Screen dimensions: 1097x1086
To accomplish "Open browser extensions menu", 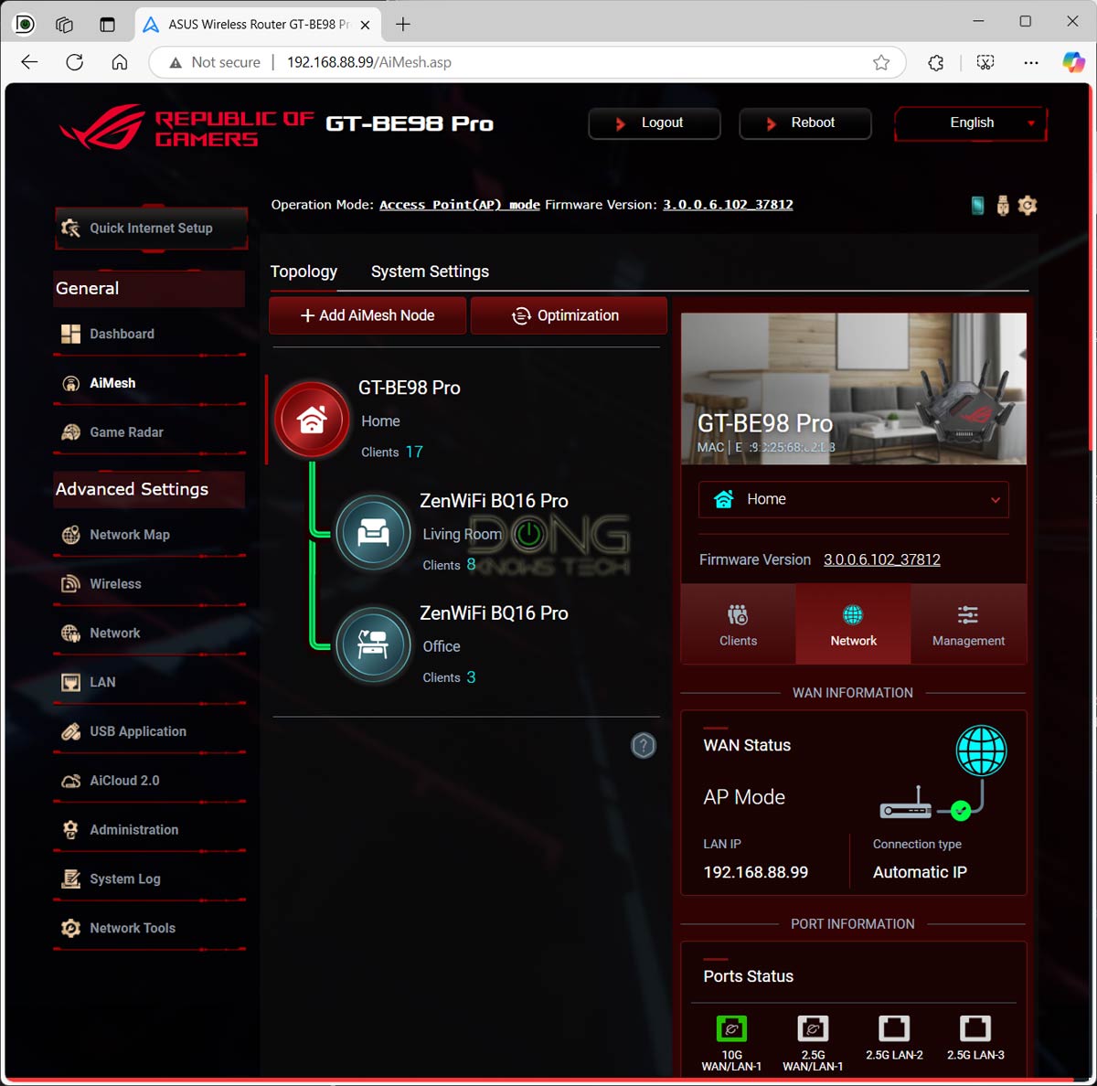I will (x=936, y=62).
